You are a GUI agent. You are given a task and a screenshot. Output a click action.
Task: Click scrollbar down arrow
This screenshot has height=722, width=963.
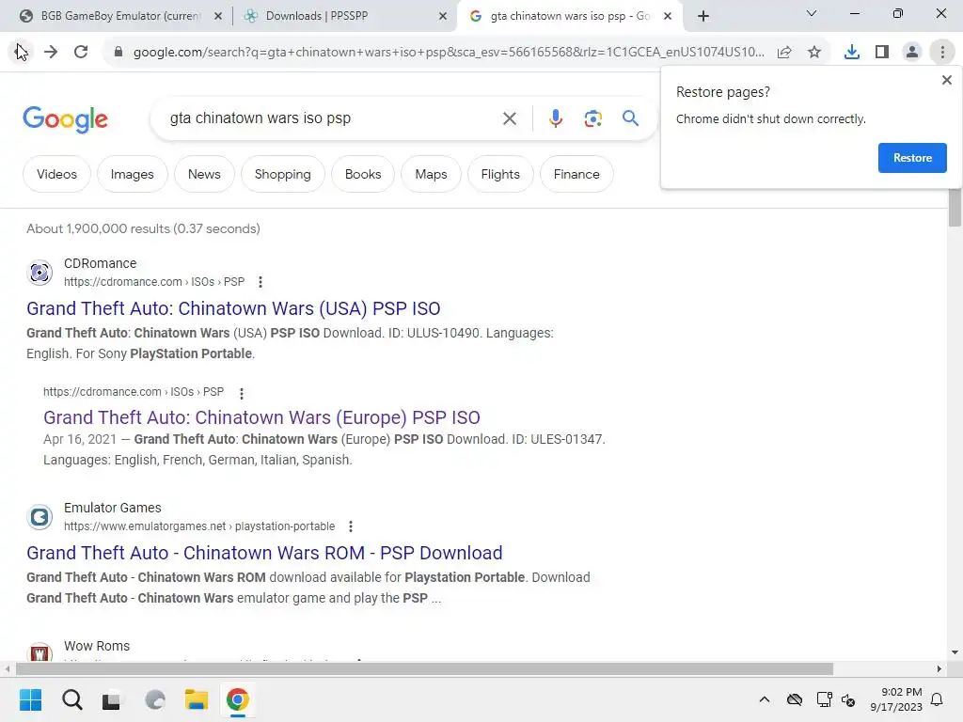(955, 652)
